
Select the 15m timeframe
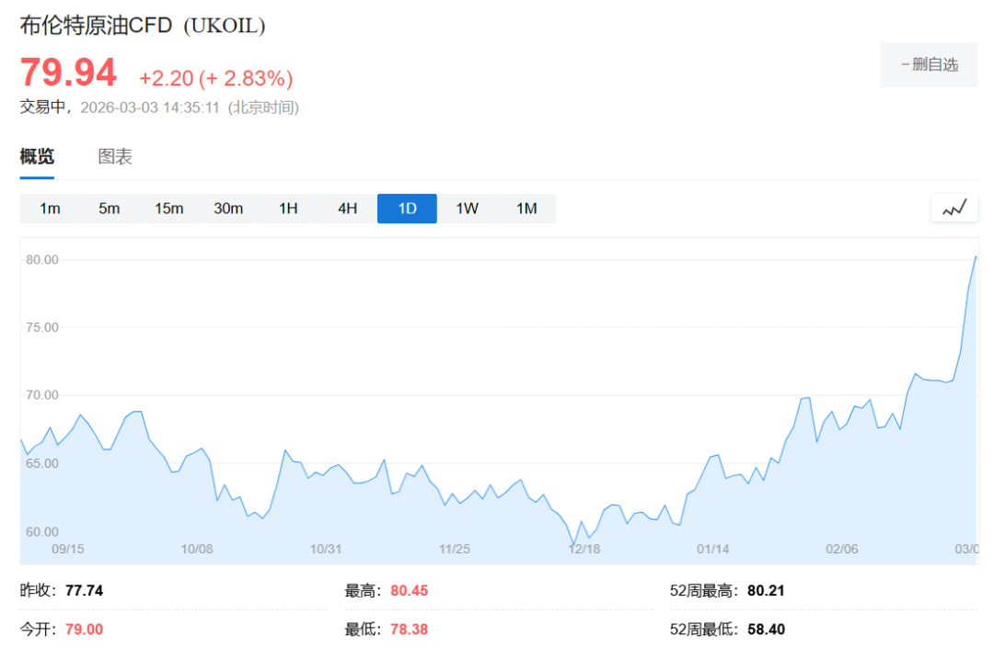(168, 209)
